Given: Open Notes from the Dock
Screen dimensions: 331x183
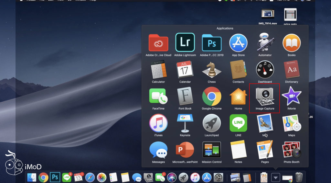Looking at the screenshot, I should point(125,177).
